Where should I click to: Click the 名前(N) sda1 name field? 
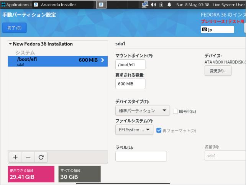[x=225, y=156]
